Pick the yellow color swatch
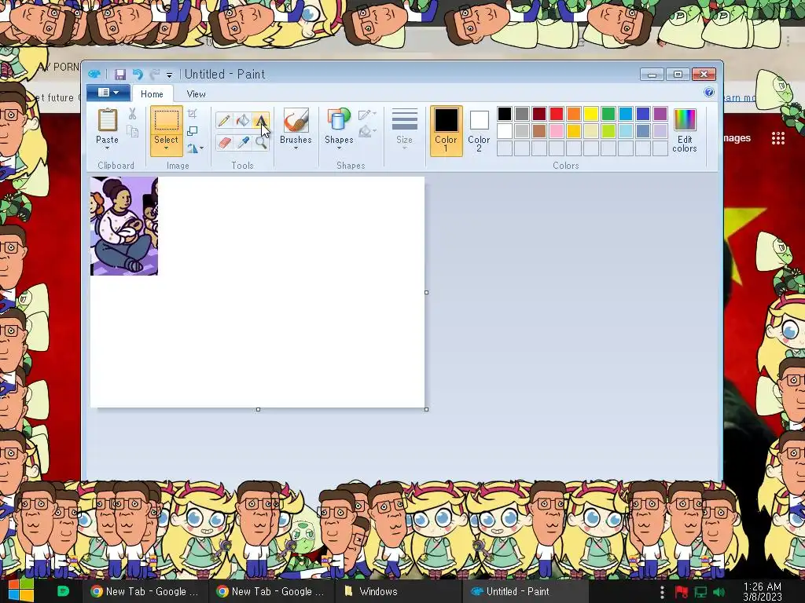This screenshot has width=805, height=603. pyautogui.click(x=591, y=114)
